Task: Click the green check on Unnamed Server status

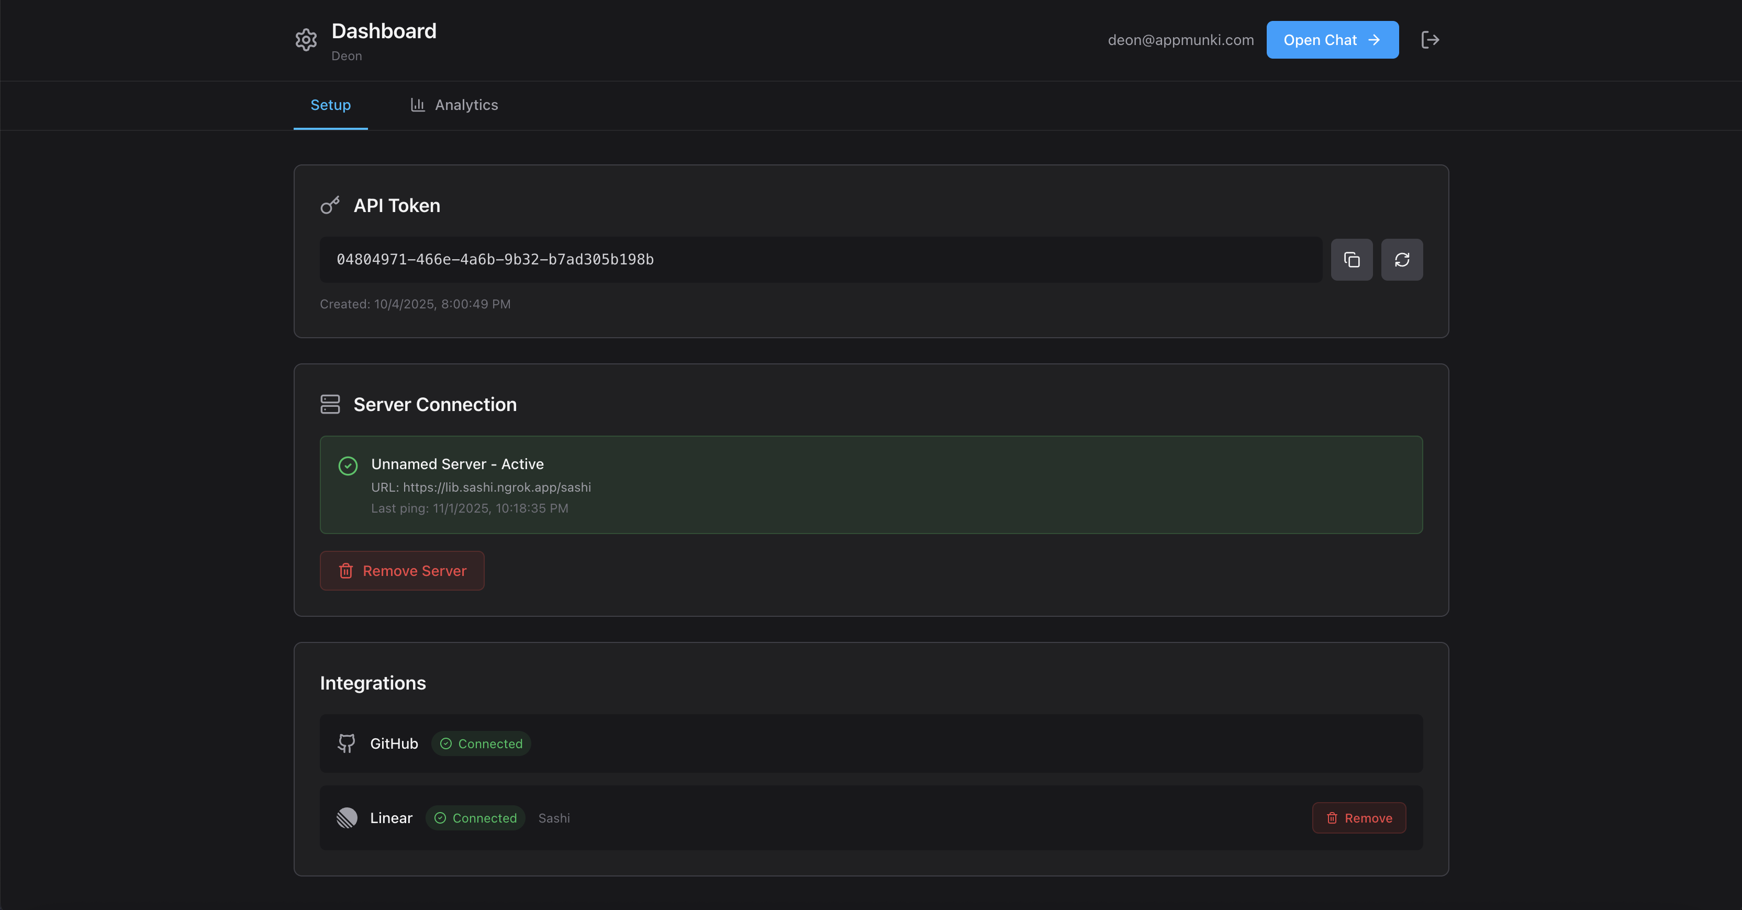Action: tap(348, 465)
